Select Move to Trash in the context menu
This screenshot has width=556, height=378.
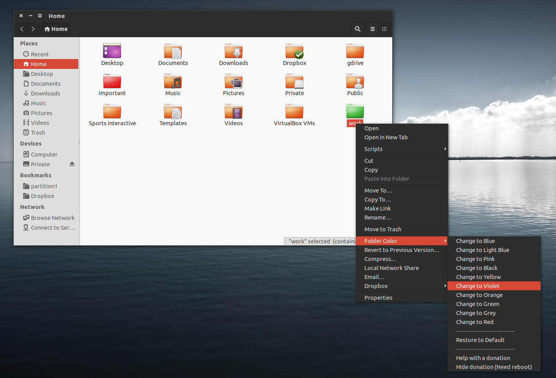pos(382,229)
